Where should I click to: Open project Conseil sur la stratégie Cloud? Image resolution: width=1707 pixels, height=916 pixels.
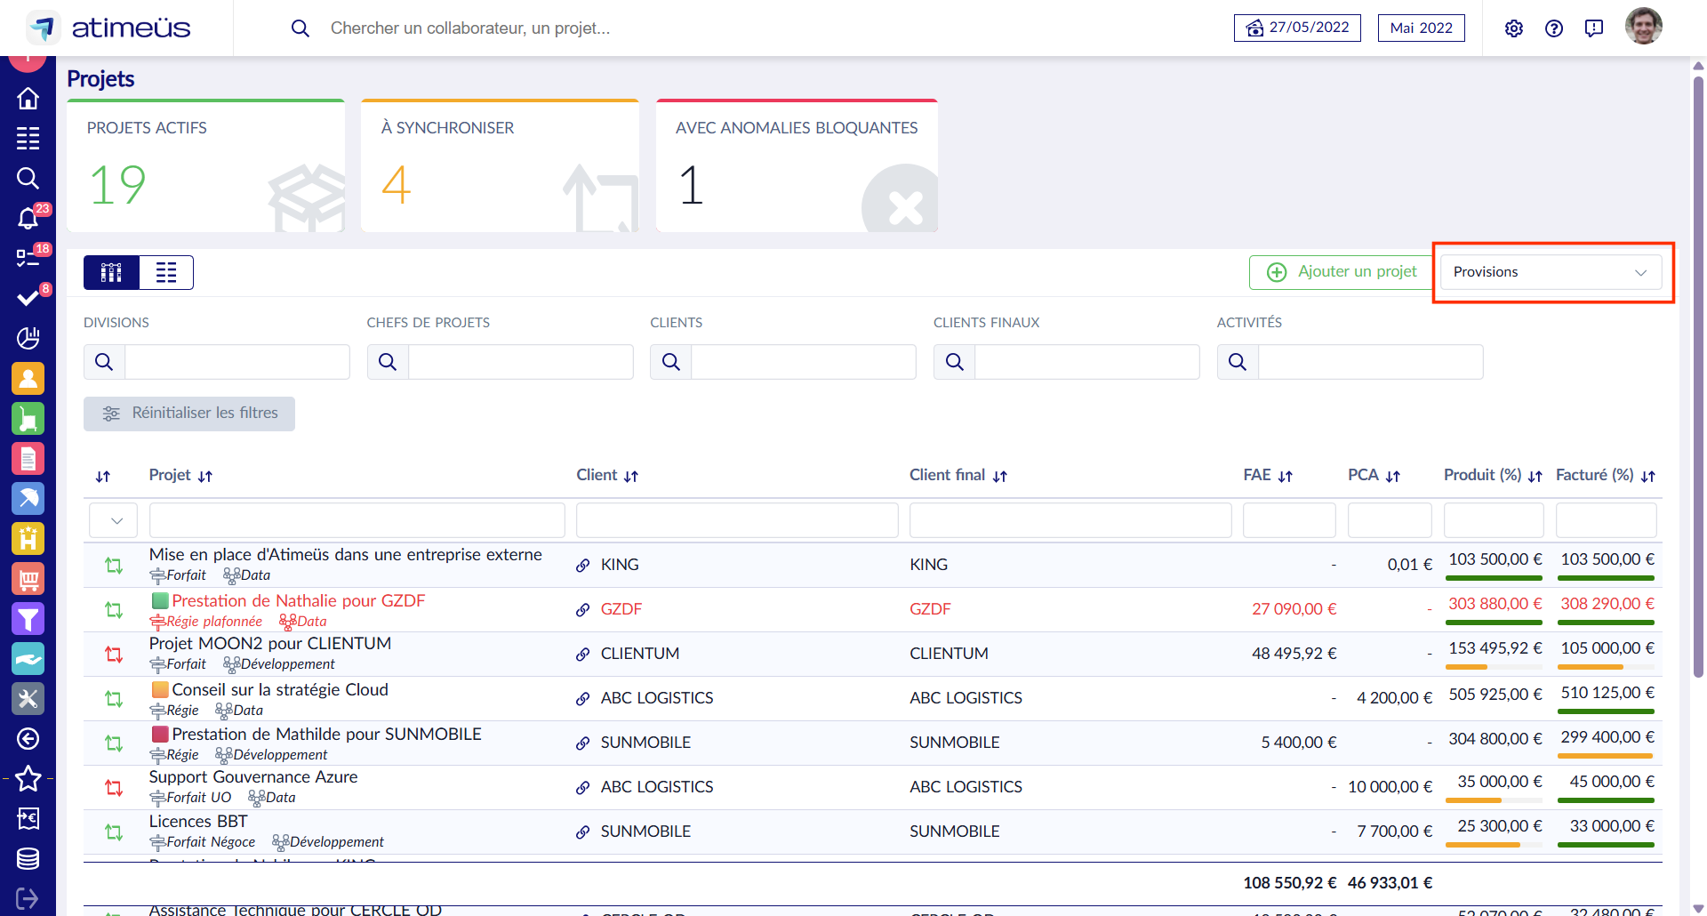280,689
